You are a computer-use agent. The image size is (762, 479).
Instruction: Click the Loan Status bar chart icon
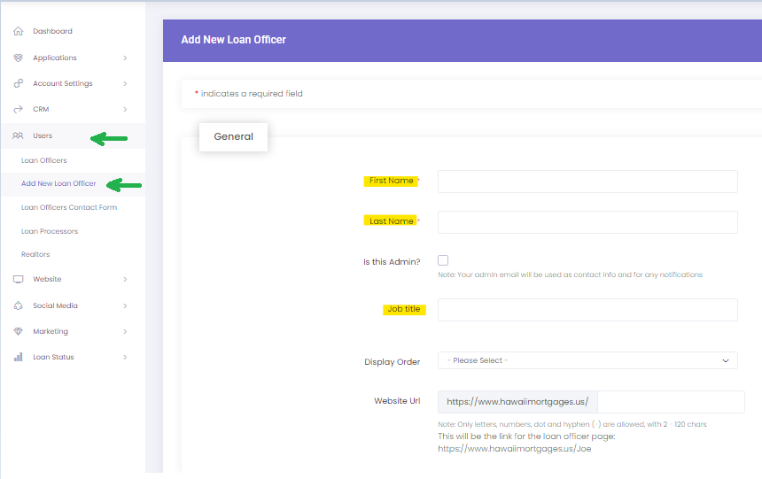(x=18, y=358)
